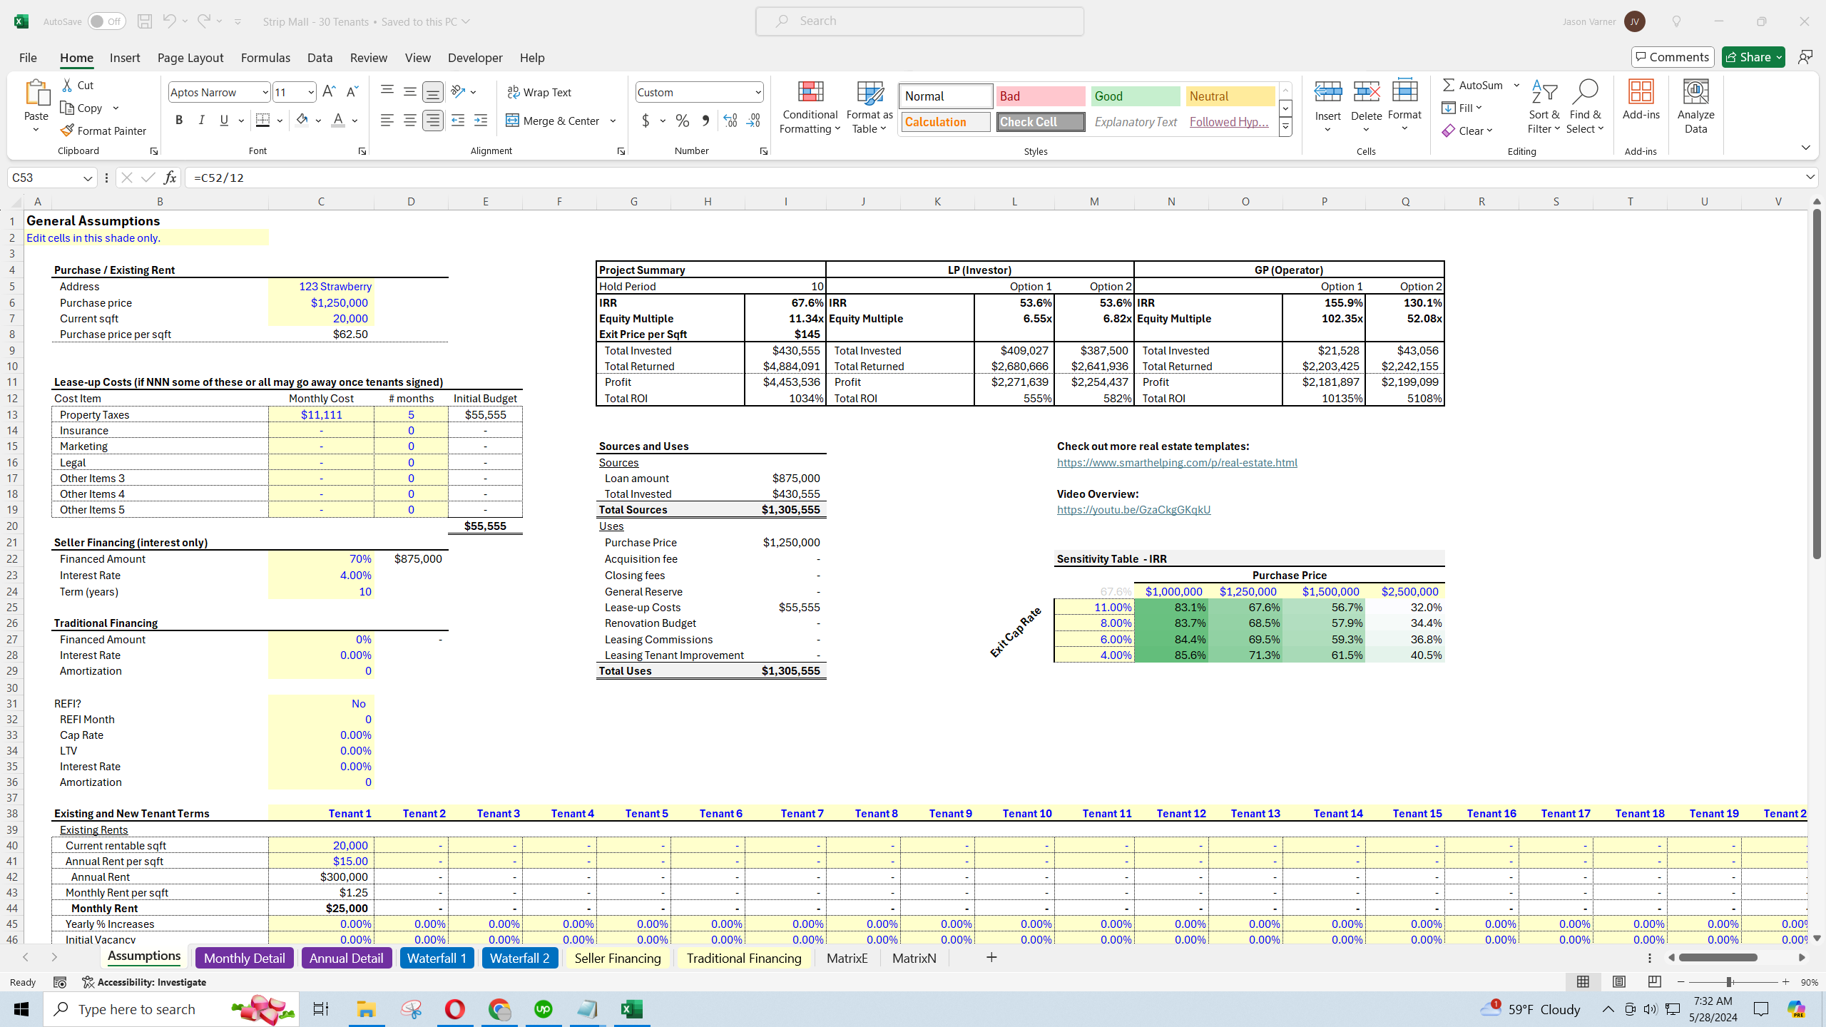Click the Share button
Viewport: 1826px width, 1027px height.
click(1753, 57)
